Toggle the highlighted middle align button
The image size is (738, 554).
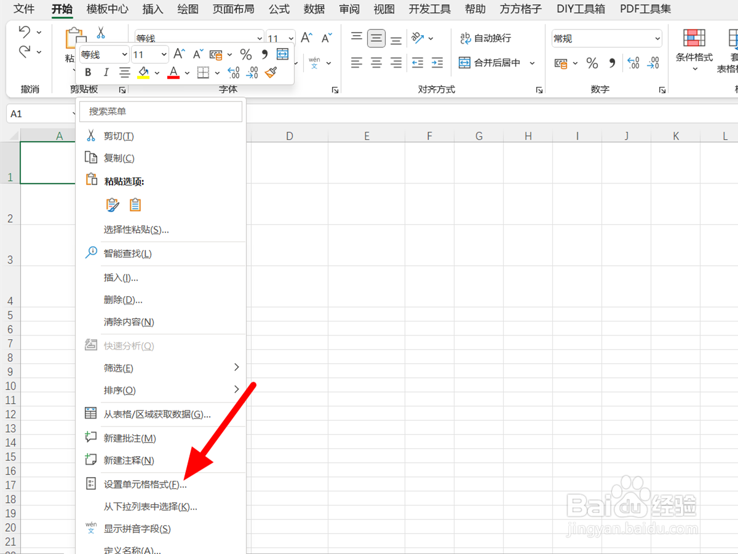376,39
